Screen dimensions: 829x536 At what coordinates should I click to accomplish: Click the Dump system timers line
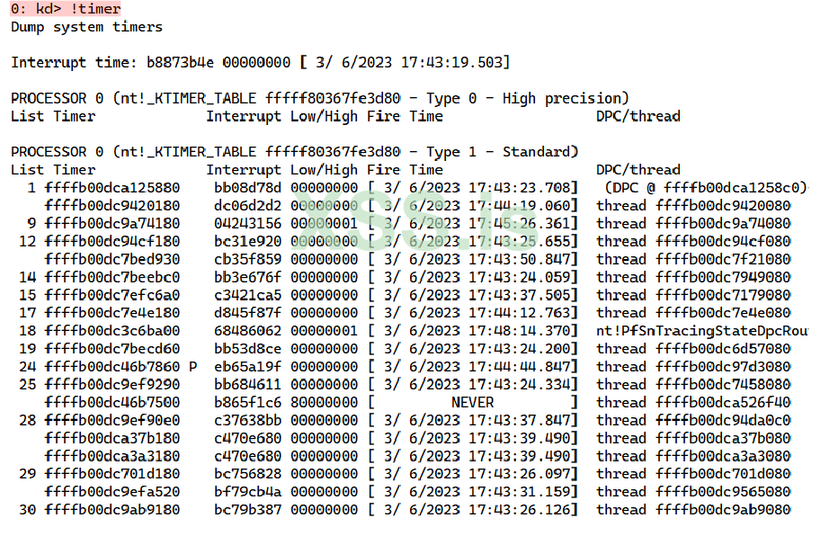coord(86,27)
